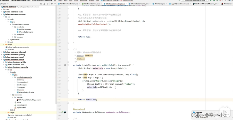Switch to WemediaConstants.java tab
Viewport: 233px width, 120px height.
[x=140, y=4]
